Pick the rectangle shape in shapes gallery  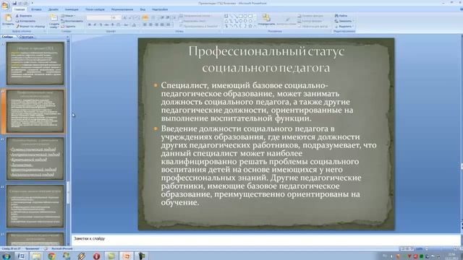241,16
